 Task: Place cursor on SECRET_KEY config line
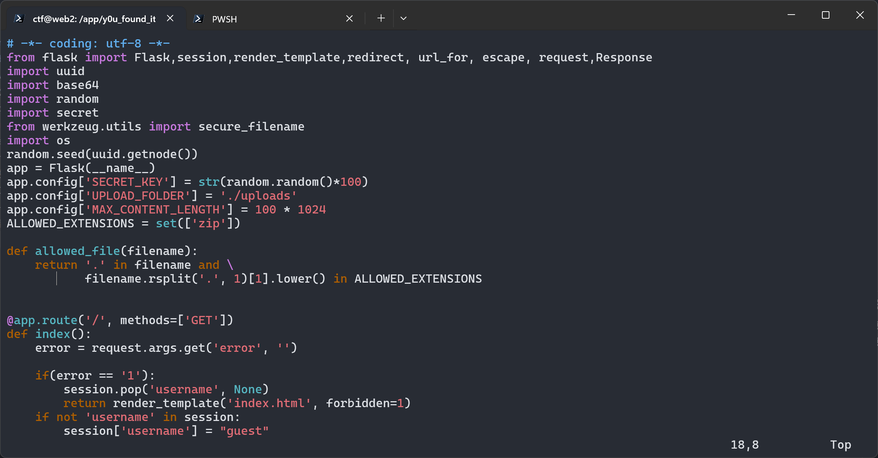(188, 182)
